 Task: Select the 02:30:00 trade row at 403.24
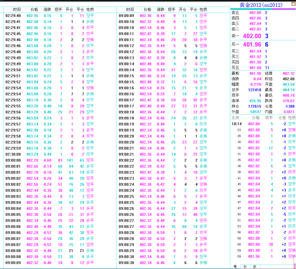(x=49, y=154)
